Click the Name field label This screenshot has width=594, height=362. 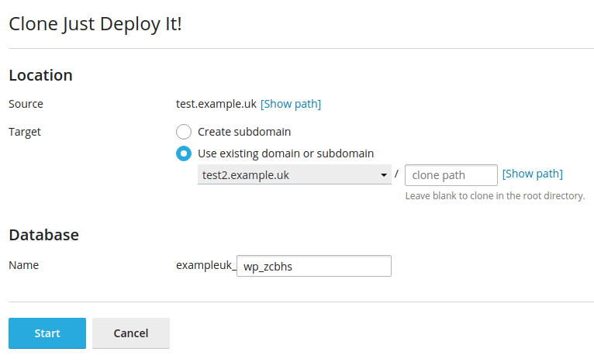click(x=23, y=265)
